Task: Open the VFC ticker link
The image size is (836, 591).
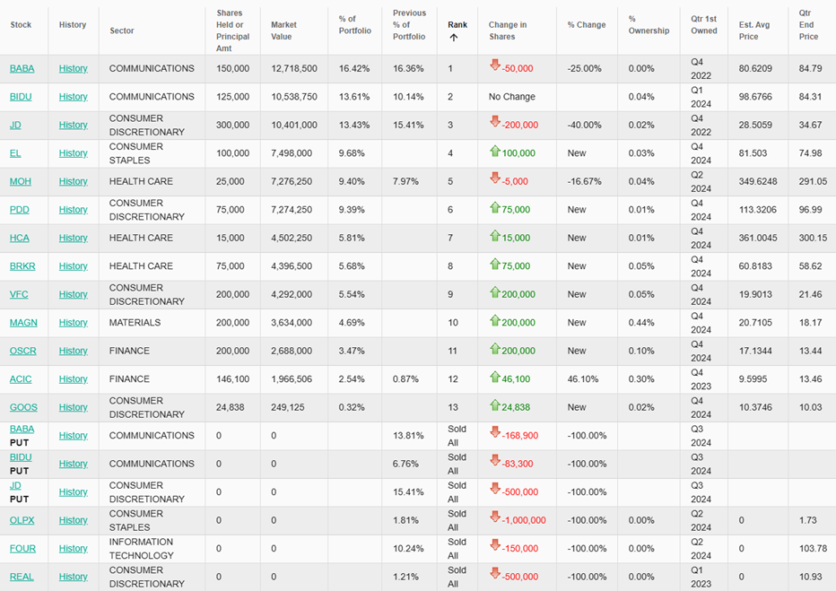Action: tap(20, 294)
